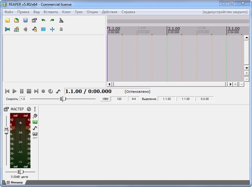The image size is (252, 187).
Task: Save the project with the floppy icon
Action: point(25,20)
